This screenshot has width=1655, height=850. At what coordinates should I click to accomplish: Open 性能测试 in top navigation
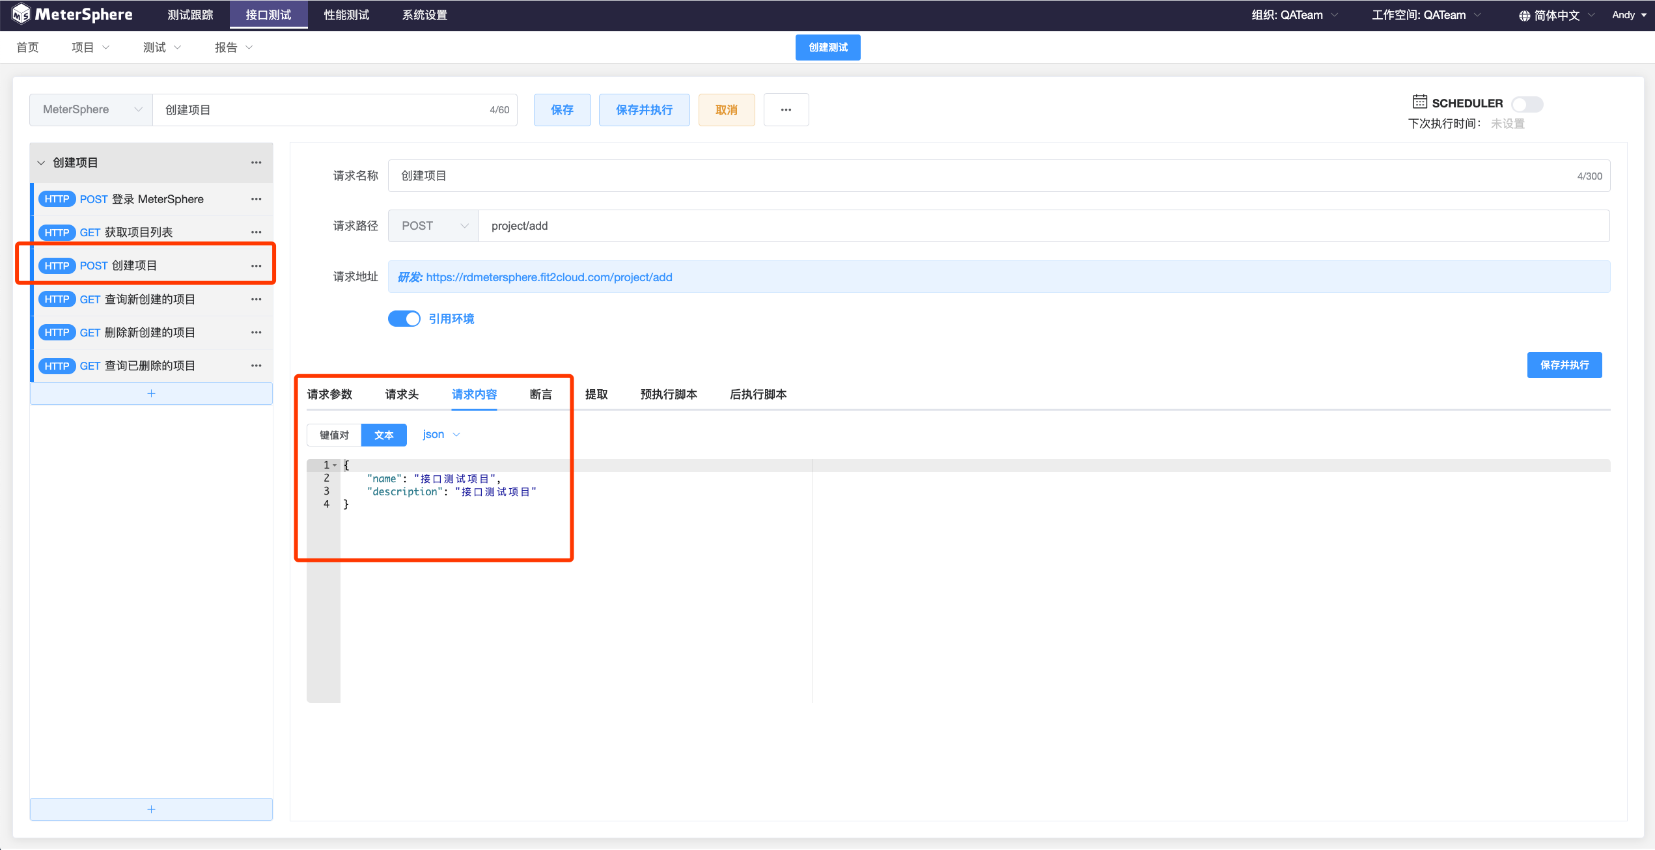pyautogui.click(x=346, y=15)
